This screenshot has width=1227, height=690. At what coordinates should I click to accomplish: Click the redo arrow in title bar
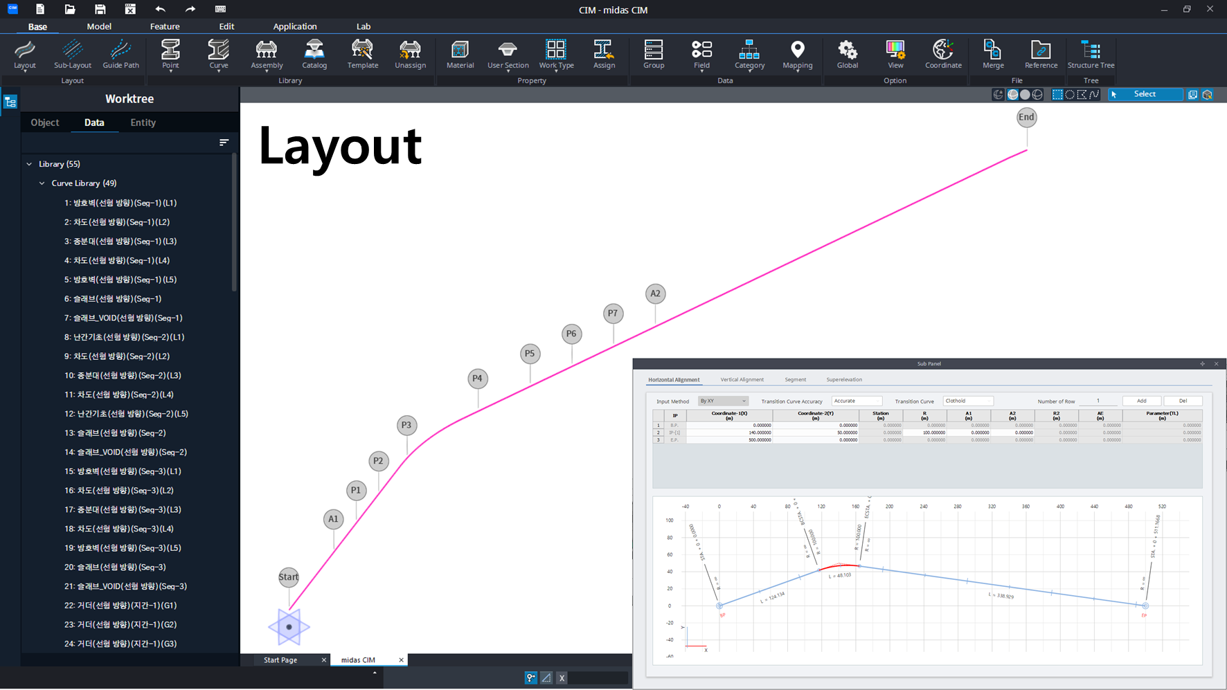pos(190,9)
